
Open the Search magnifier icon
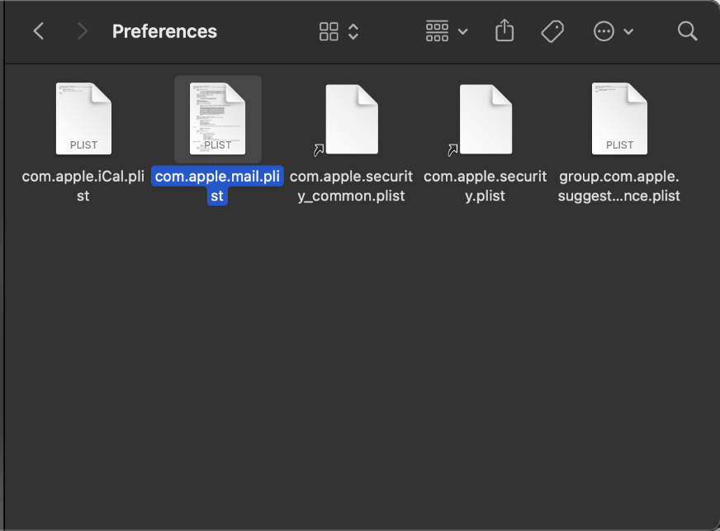coord(687,31)
